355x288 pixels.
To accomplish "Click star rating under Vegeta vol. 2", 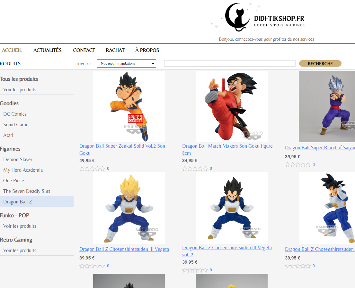I will click(x=195, y=270).
